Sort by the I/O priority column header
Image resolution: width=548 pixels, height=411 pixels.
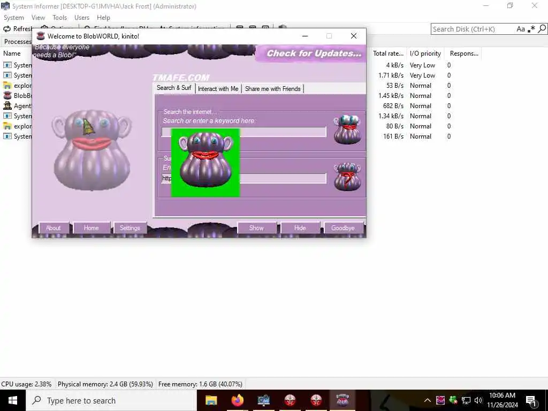click(425, 54)
